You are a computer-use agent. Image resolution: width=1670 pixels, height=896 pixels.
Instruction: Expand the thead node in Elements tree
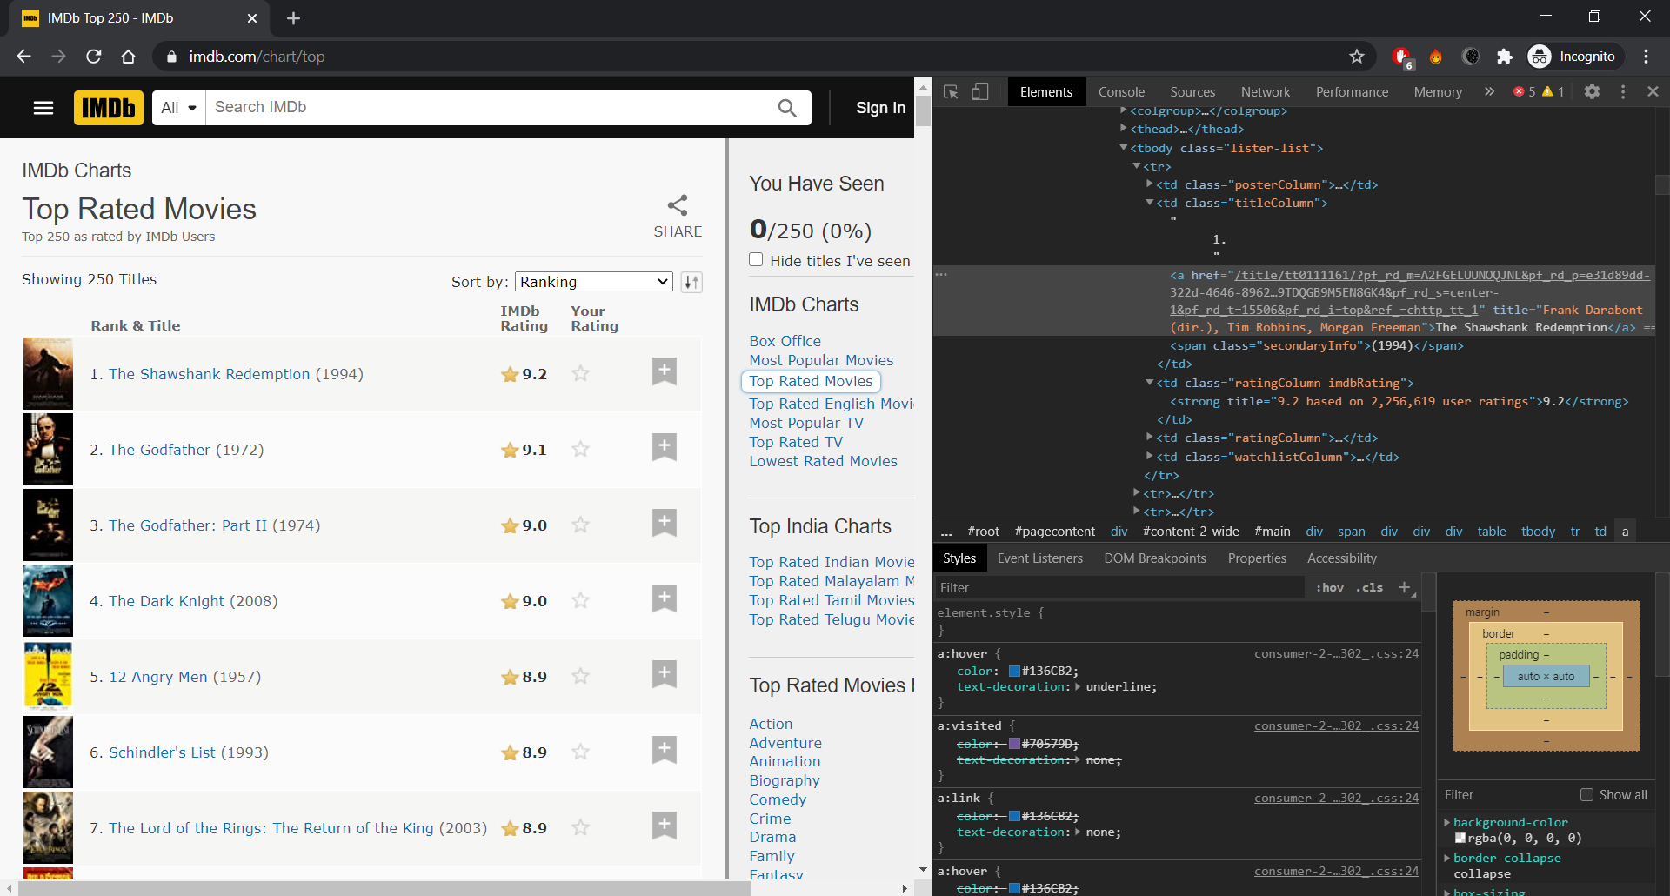1125,128
